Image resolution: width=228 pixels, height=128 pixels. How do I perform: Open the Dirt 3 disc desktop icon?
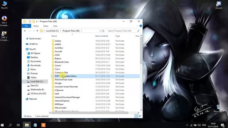pos(4,21)
